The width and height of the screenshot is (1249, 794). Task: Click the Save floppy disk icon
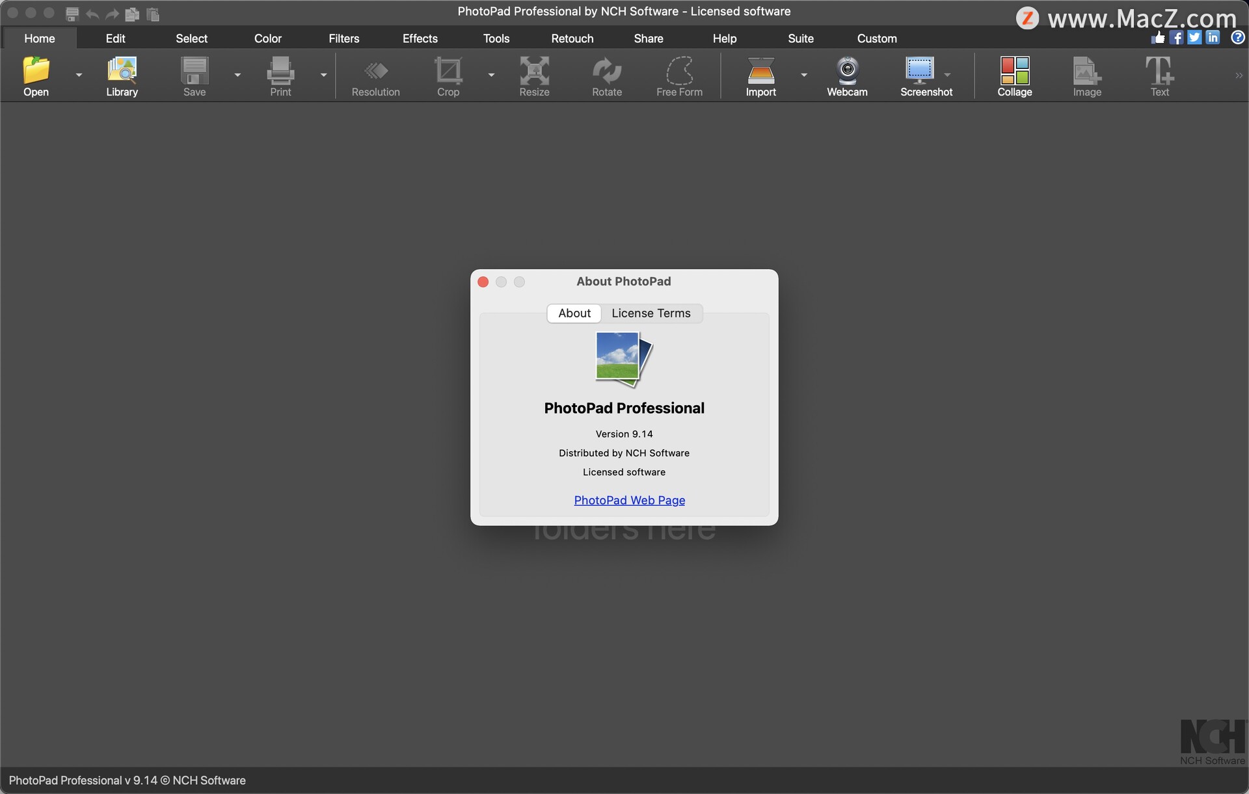coord(194,70)
